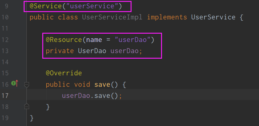The width and height of the screenshot is (259, 126).
Task: Click line number 9 in the gutter
Action: pos(7,6)
